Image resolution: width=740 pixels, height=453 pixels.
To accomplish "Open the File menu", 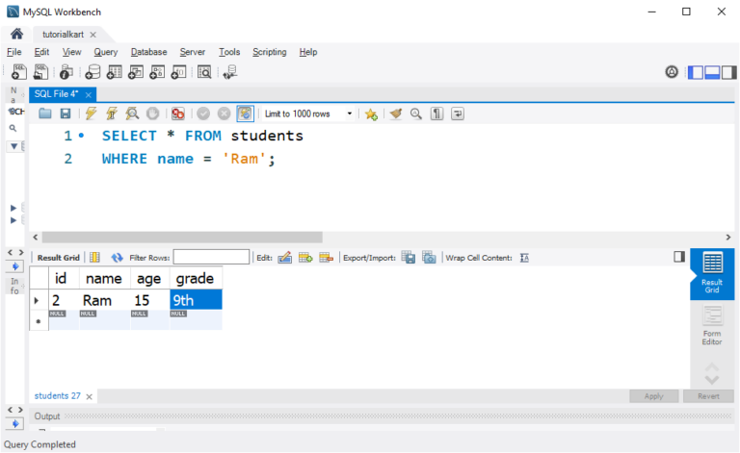I will click(14, 52).
